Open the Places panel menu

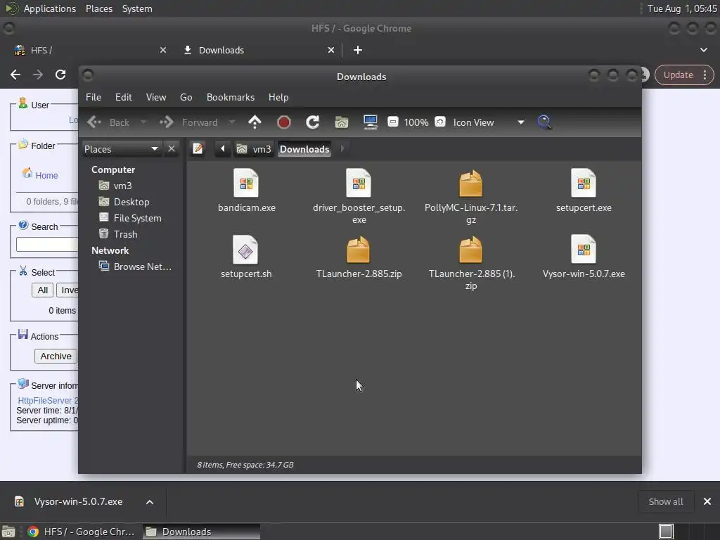(x=99, y=8)
